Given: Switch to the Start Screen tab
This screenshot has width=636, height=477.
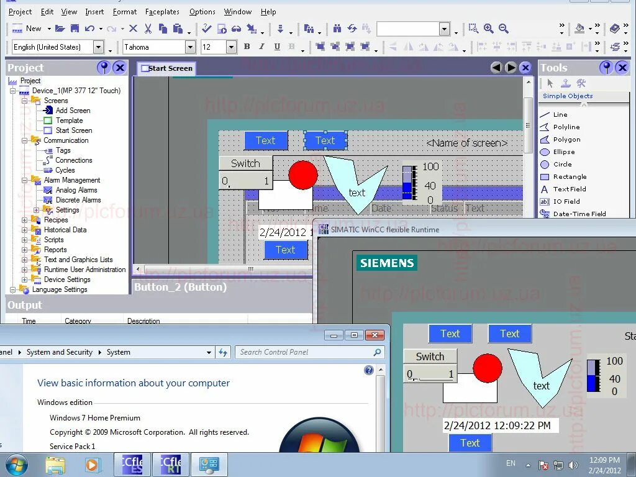Looking at the screenshot, I should pyautogui.click(x=166, y=68).
